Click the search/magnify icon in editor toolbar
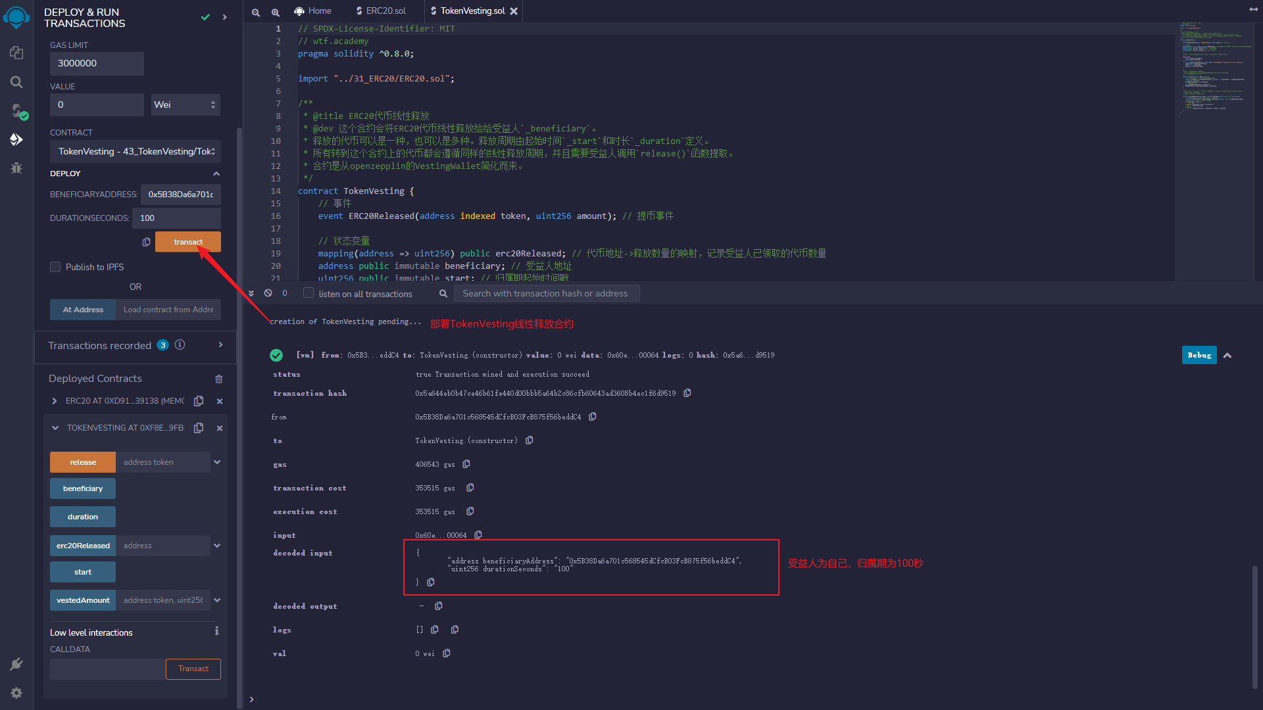The height and width of the screenshot is (710, 1263). coord(275,11)
